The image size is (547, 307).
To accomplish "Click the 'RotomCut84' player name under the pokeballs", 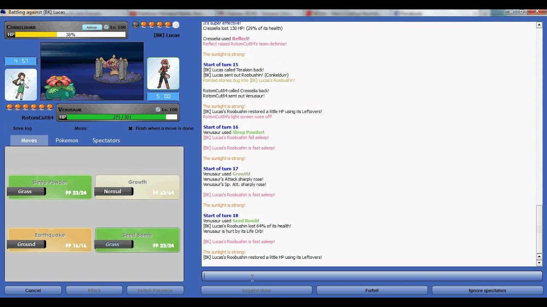I will click(x=38, y=118).
